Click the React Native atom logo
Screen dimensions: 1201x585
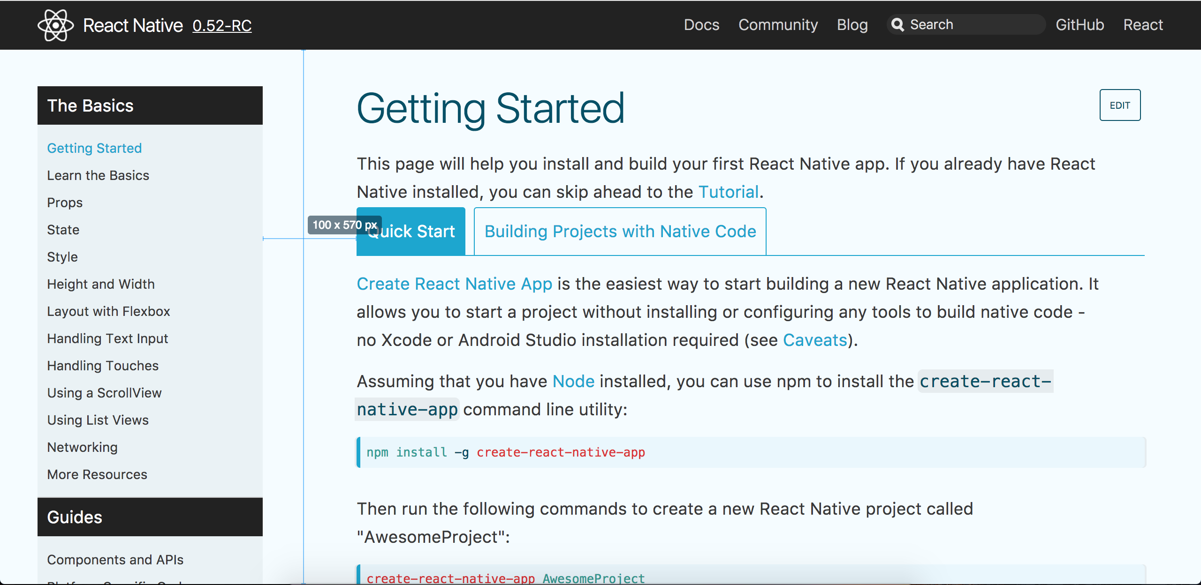tap(56, 25)
